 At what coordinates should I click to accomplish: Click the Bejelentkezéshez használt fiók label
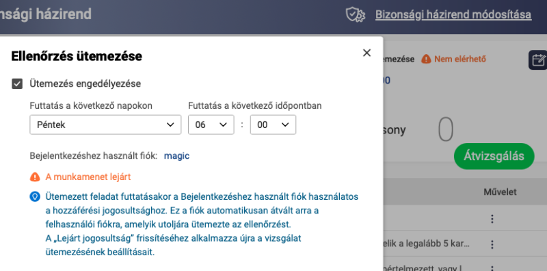click(x=94, y=156)
